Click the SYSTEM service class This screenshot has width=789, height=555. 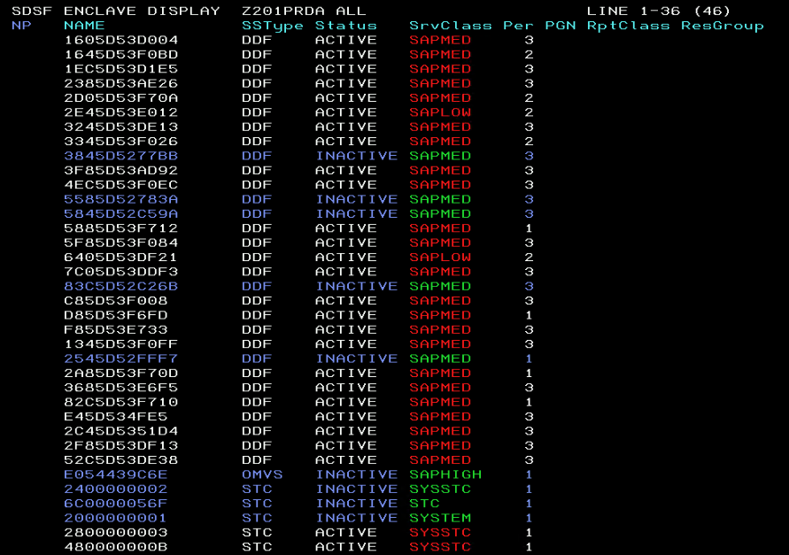click(440, 519)
